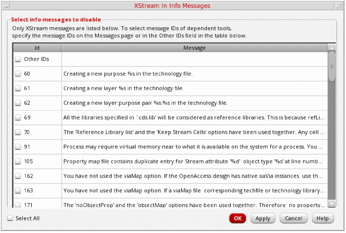Toggle the checkbox beside ID 171
Screen dimensions: 346x233
(18, 205)
